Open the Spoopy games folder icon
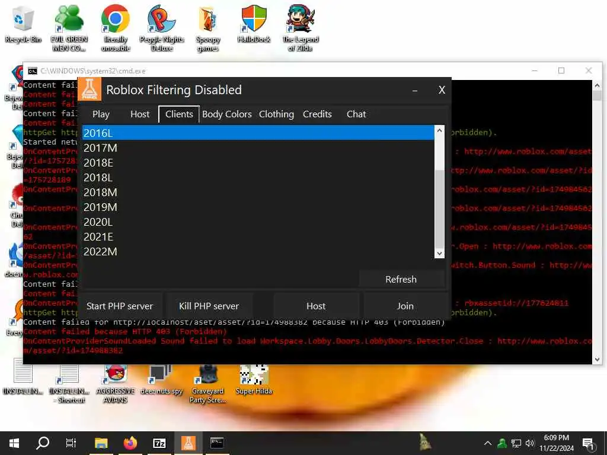 pyautogui.click(x=208, y=28)
